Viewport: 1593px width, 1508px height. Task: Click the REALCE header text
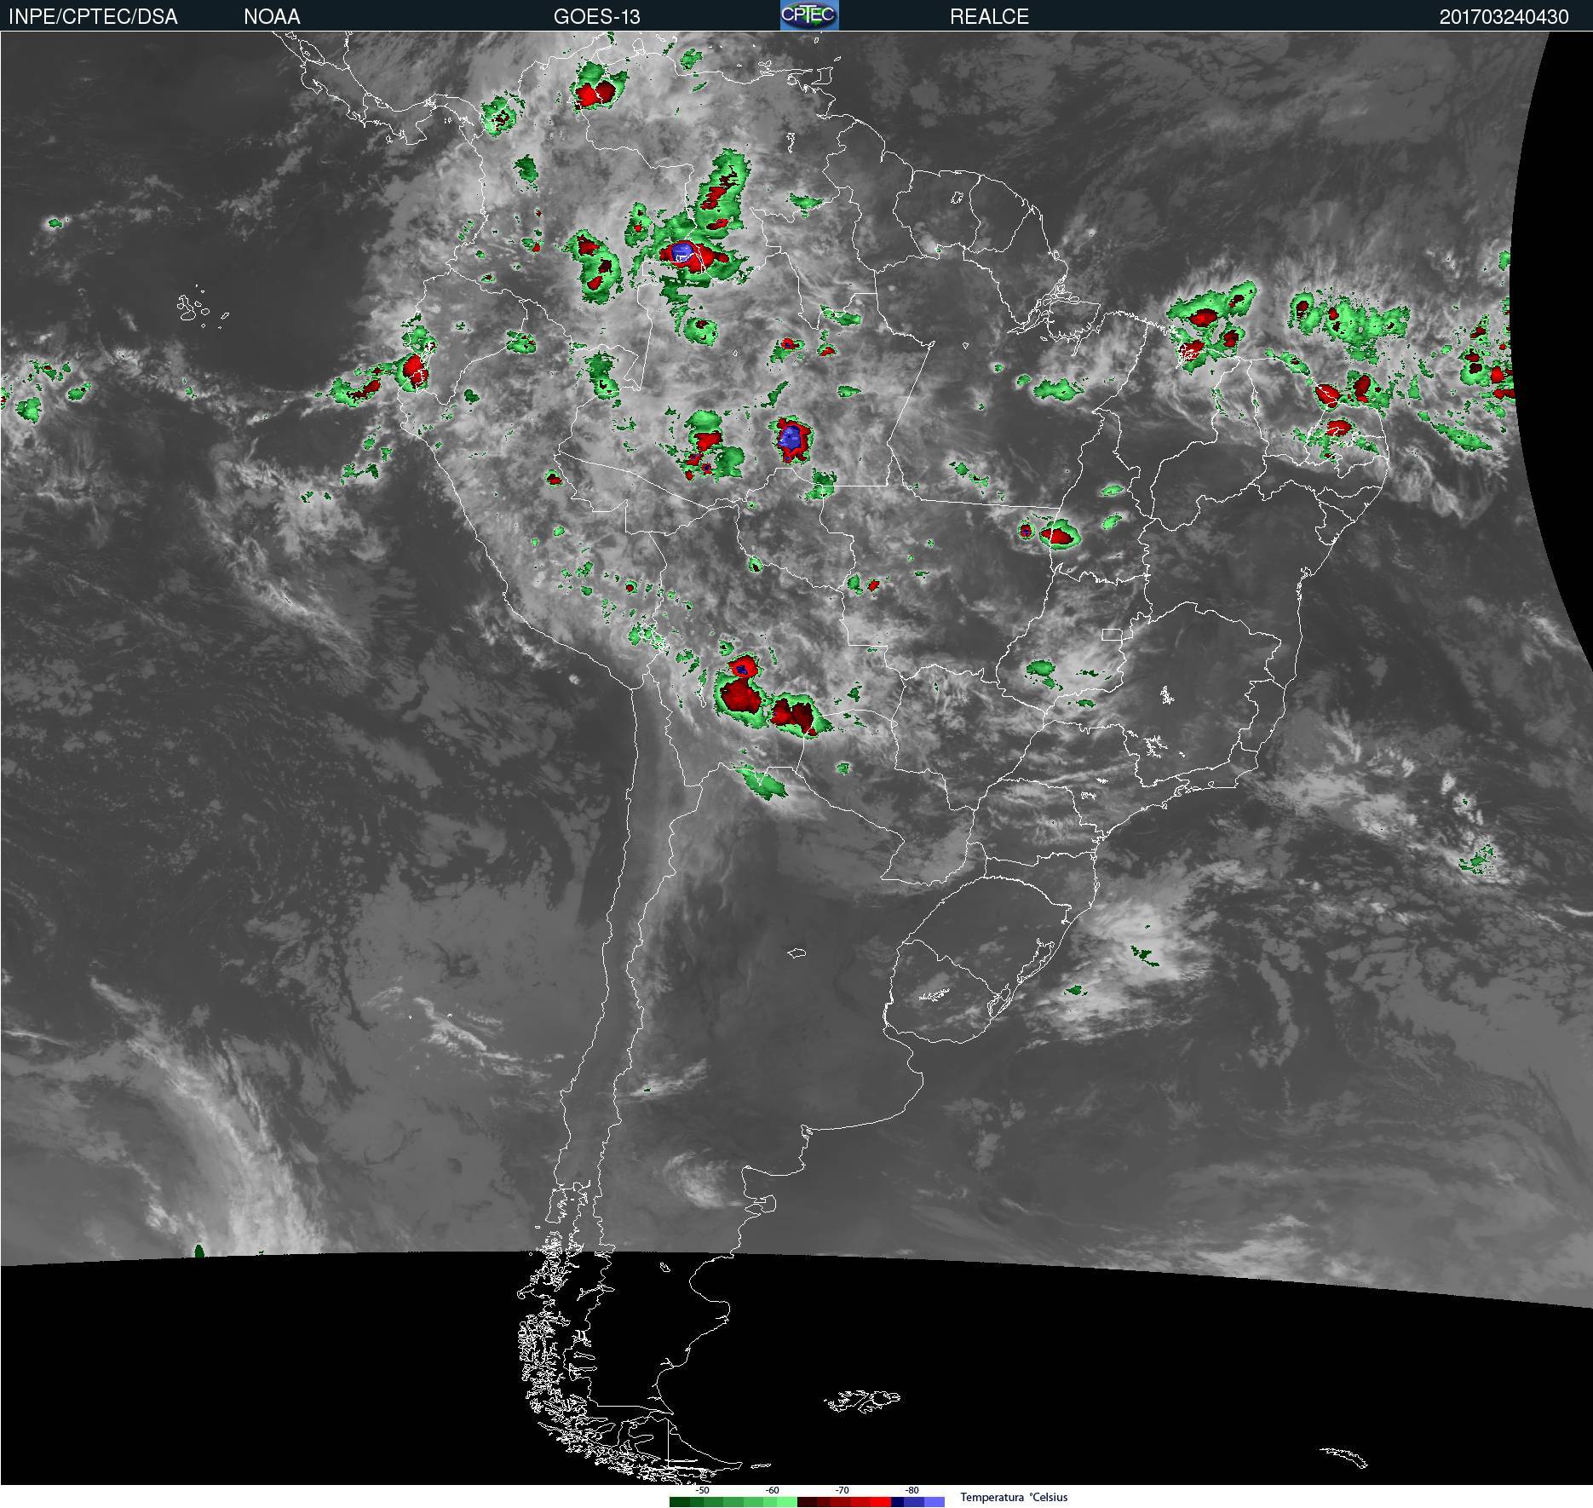[989, 16]
